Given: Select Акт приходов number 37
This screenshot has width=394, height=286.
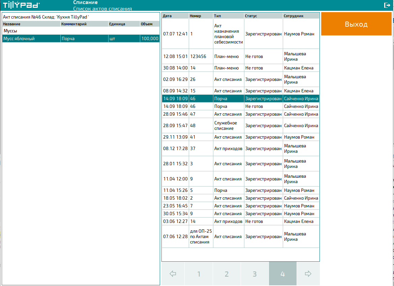Looking at the screenshot, I should pyautogui.click(x=240, y=148).
